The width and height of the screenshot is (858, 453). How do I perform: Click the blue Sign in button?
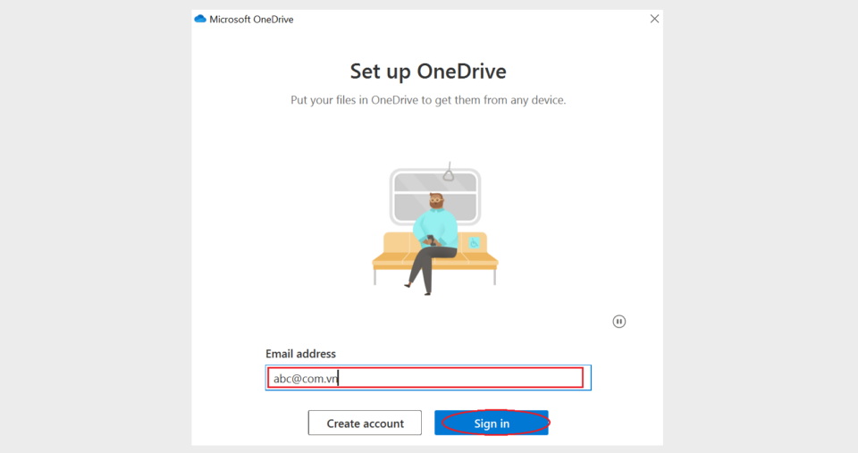click(x=492, y=423)
